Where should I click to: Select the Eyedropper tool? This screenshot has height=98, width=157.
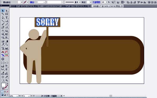pyautogui.click(x=3, y=45)
